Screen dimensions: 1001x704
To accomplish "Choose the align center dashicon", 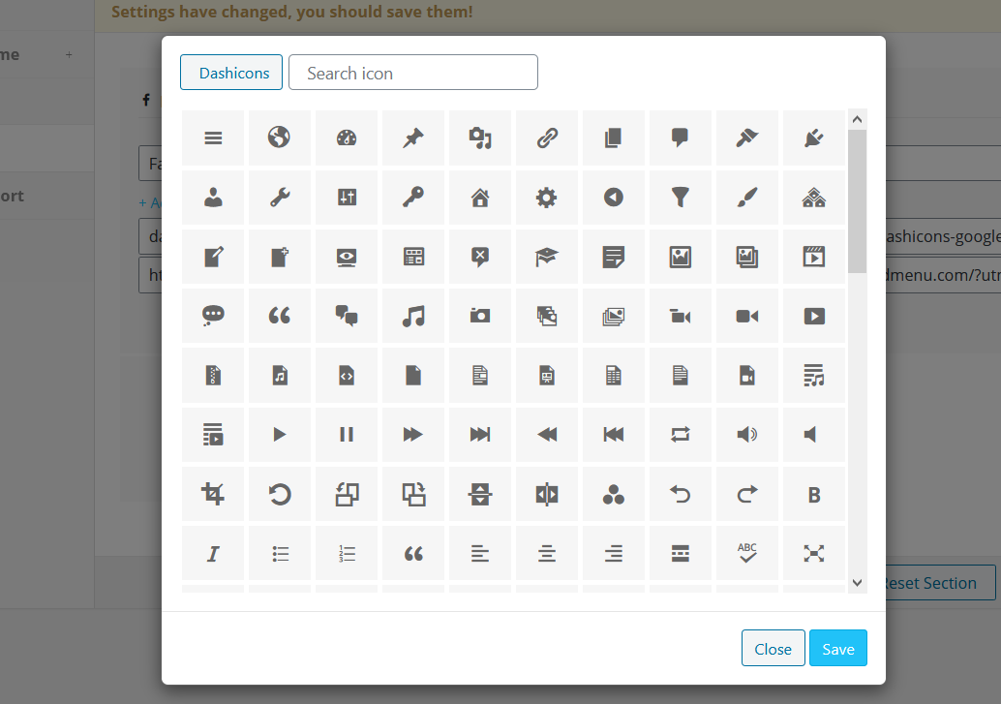I will click(x=546, y=553).
